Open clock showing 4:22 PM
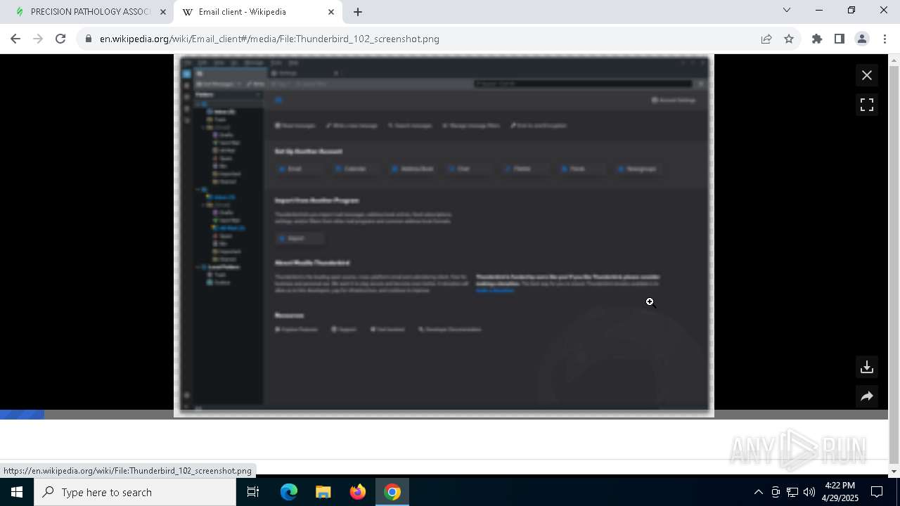The height and width of the screenshot is (506, 900). click(840, 492)
